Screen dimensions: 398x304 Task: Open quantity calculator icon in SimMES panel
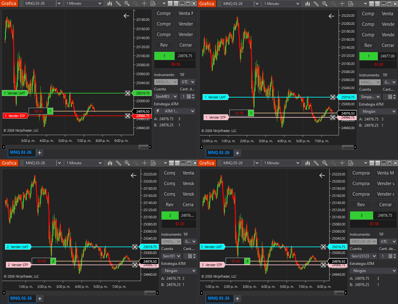[x=189, y=97]
